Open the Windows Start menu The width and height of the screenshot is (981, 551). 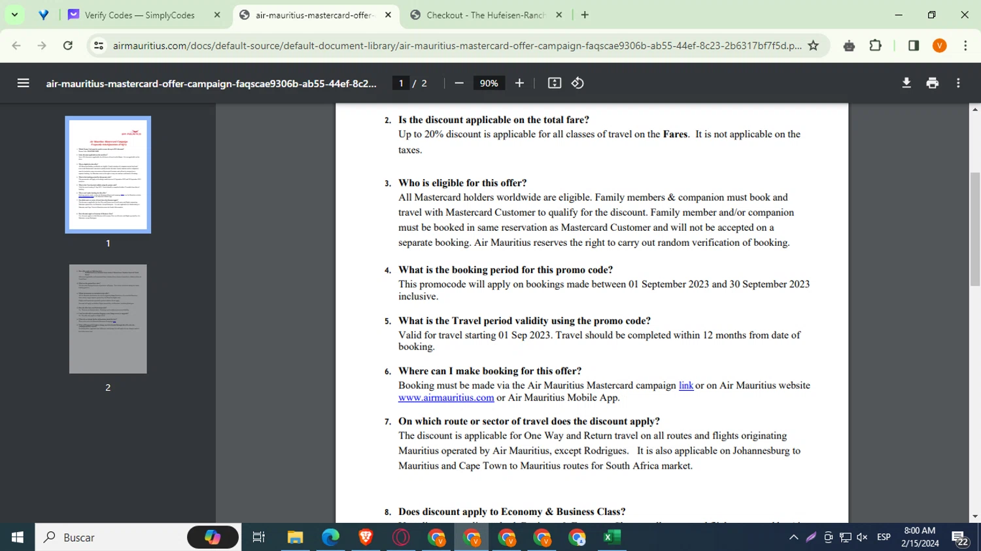pos(17,537)
